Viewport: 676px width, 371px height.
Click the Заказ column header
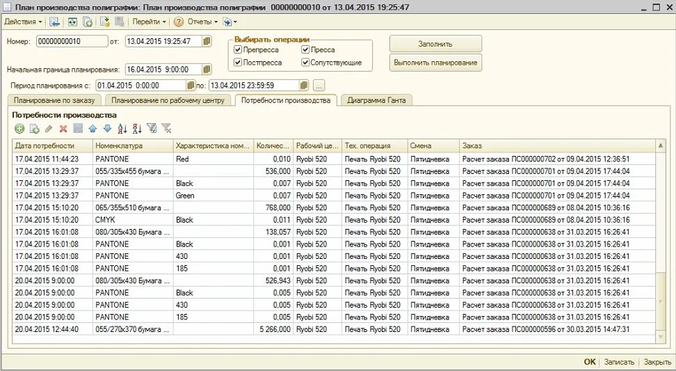click(557, 145)
